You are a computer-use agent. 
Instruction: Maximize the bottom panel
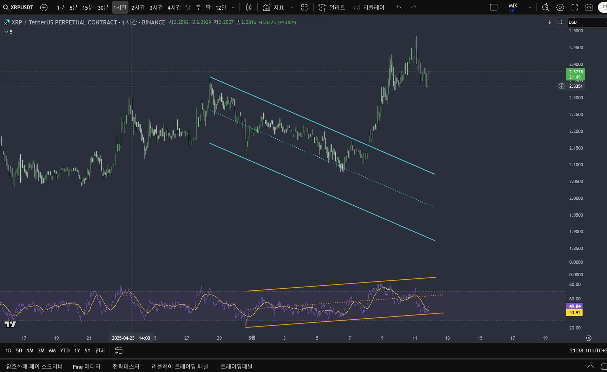(x=604, y=366)
